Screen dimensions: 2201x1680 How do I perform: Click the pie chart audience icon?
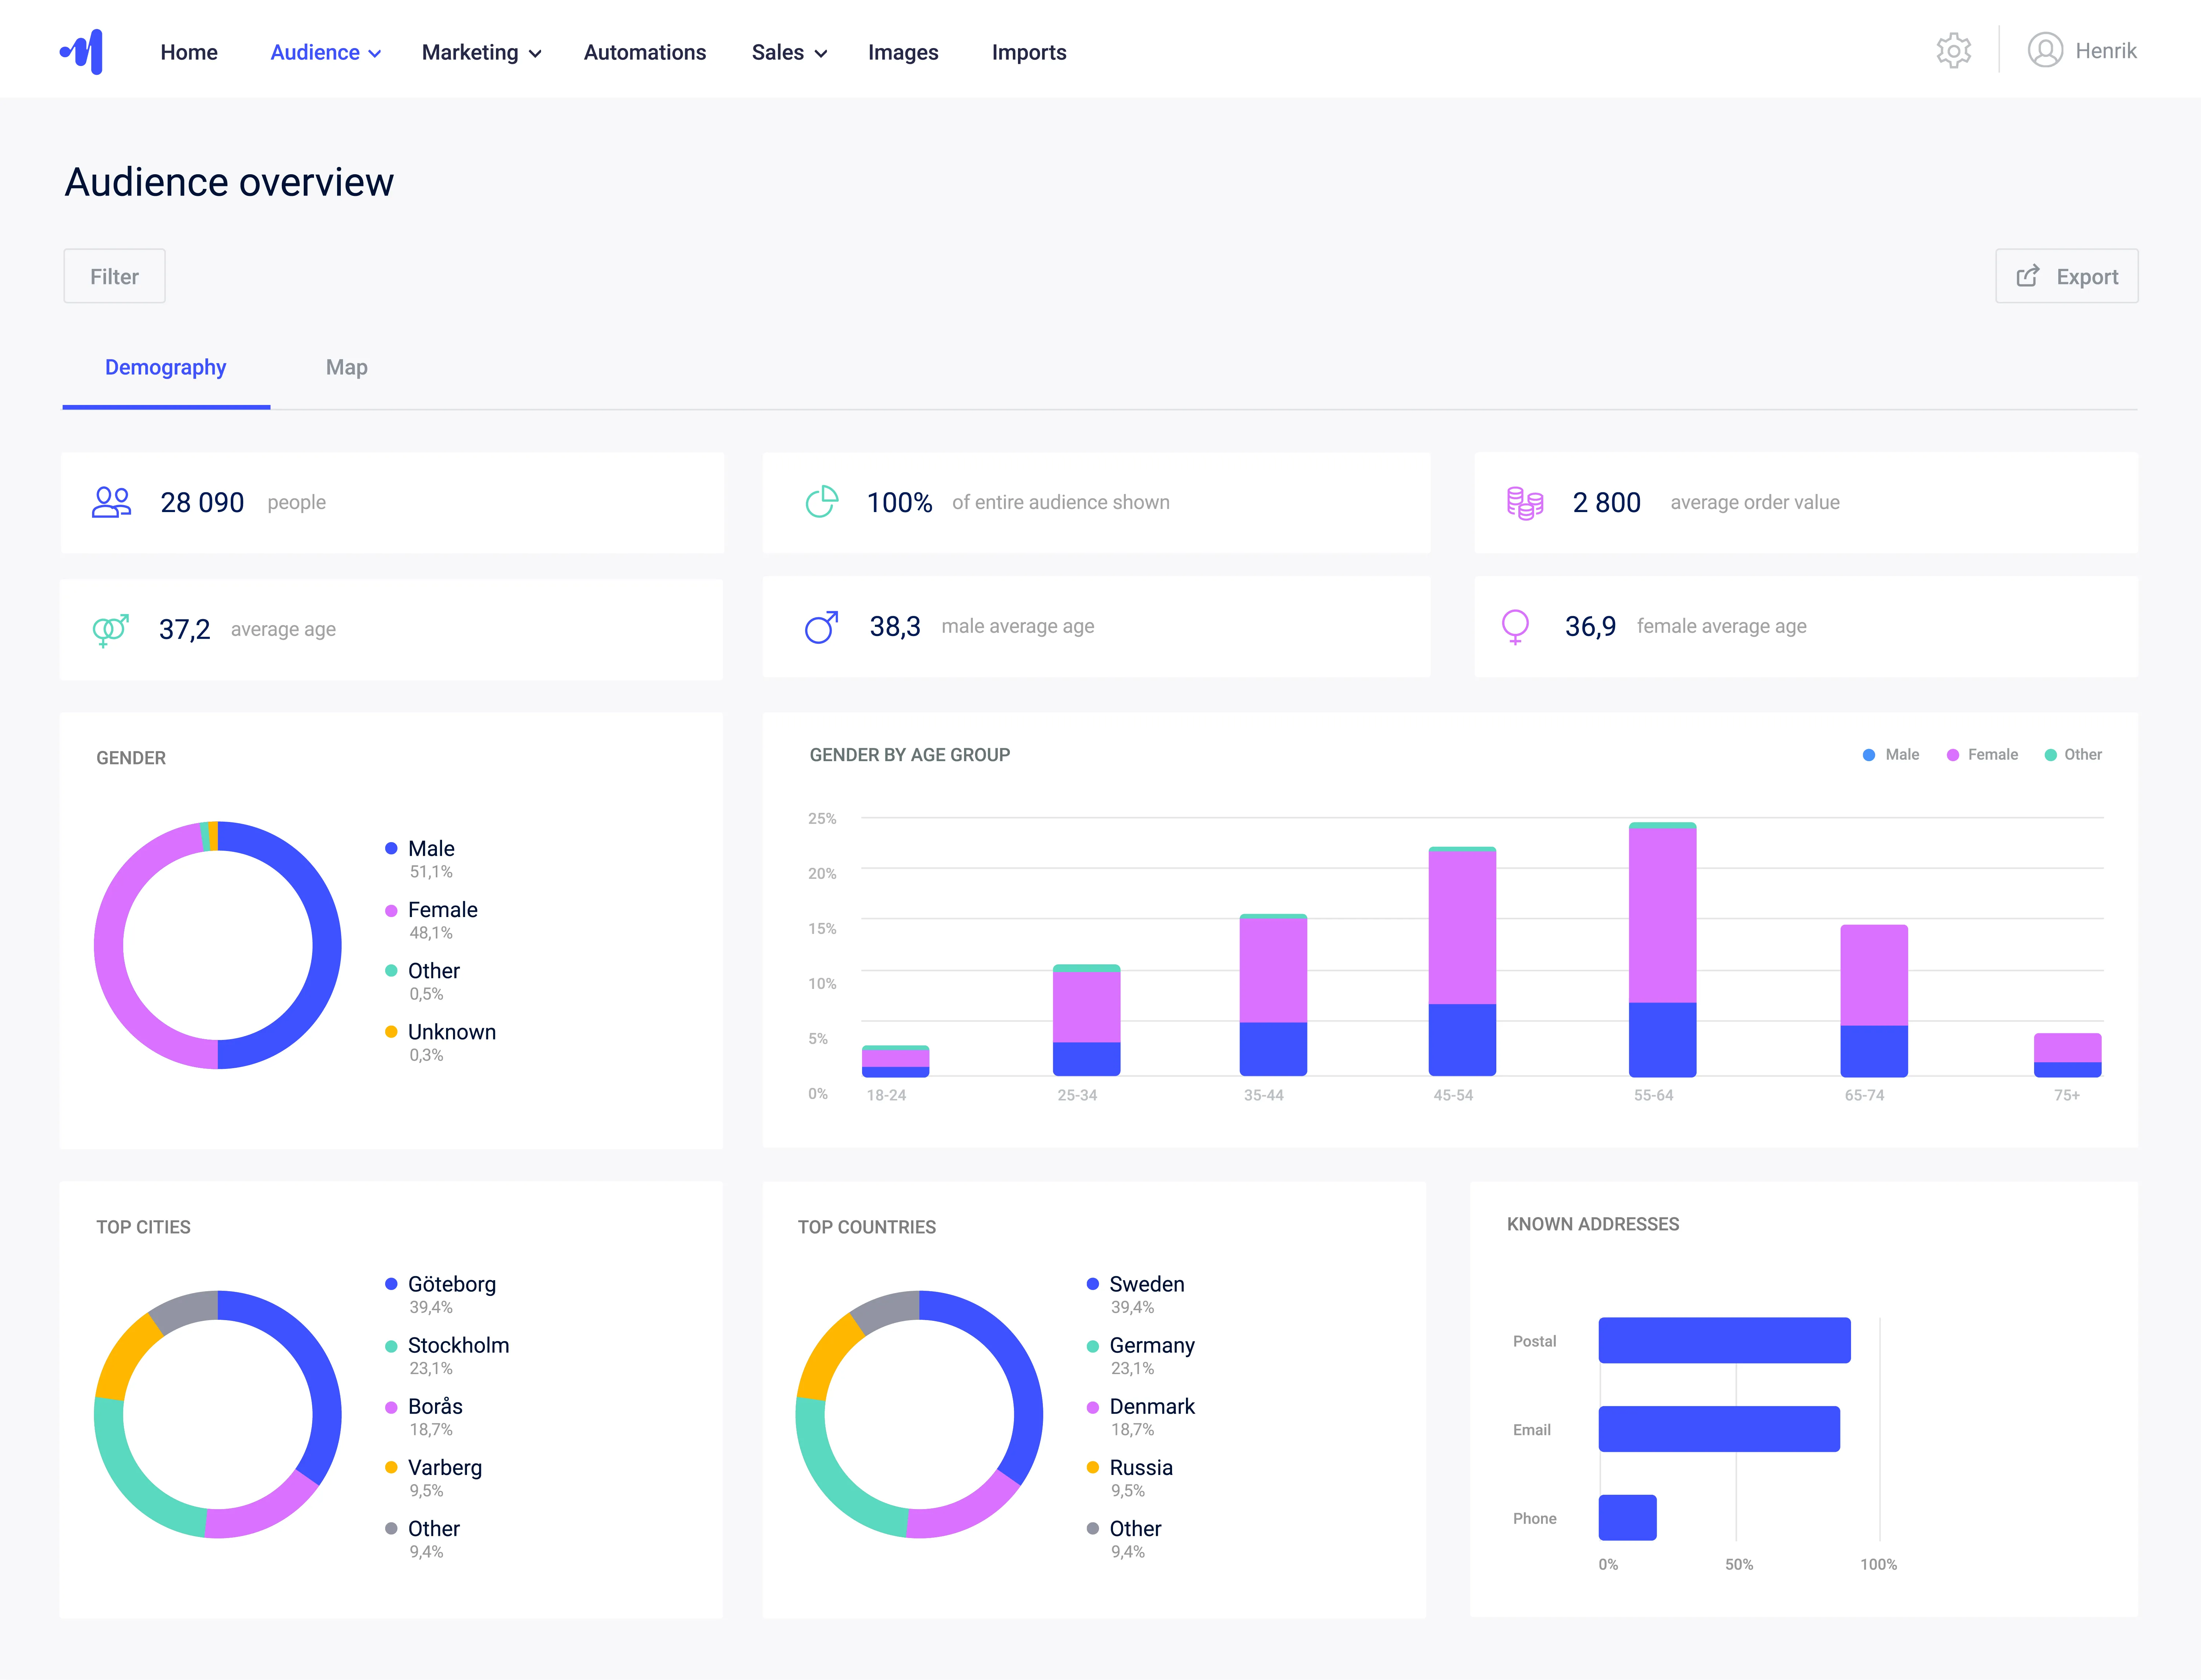coord(822,502)
